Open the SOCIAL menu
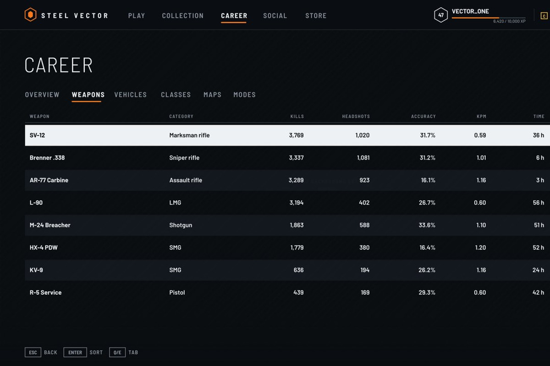Image resolution: width=550 pixels, height=366 pixels. (275, 16)
